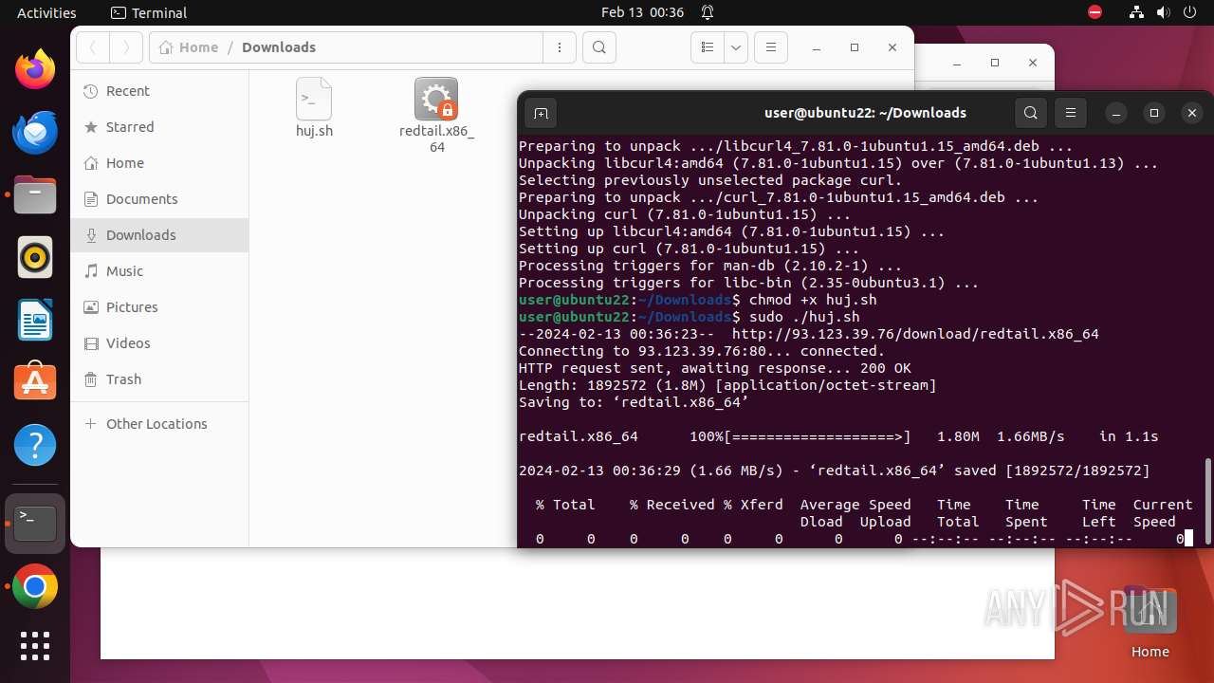Maximize the background window behind Files

[x=995, y=63]
